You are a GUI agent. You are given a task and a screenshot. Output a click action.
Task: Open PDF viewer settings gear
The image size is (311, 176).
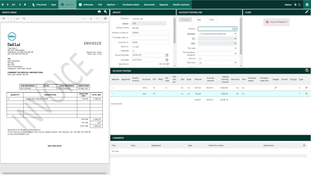point(105,19)
